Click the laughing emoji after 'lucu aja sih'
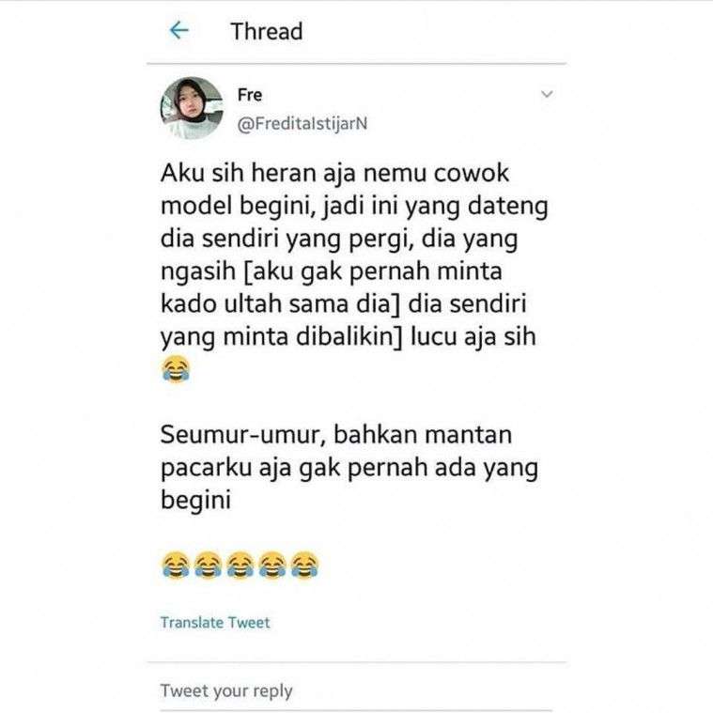Screen dimensions: 713x713 (x=176, y=369)
